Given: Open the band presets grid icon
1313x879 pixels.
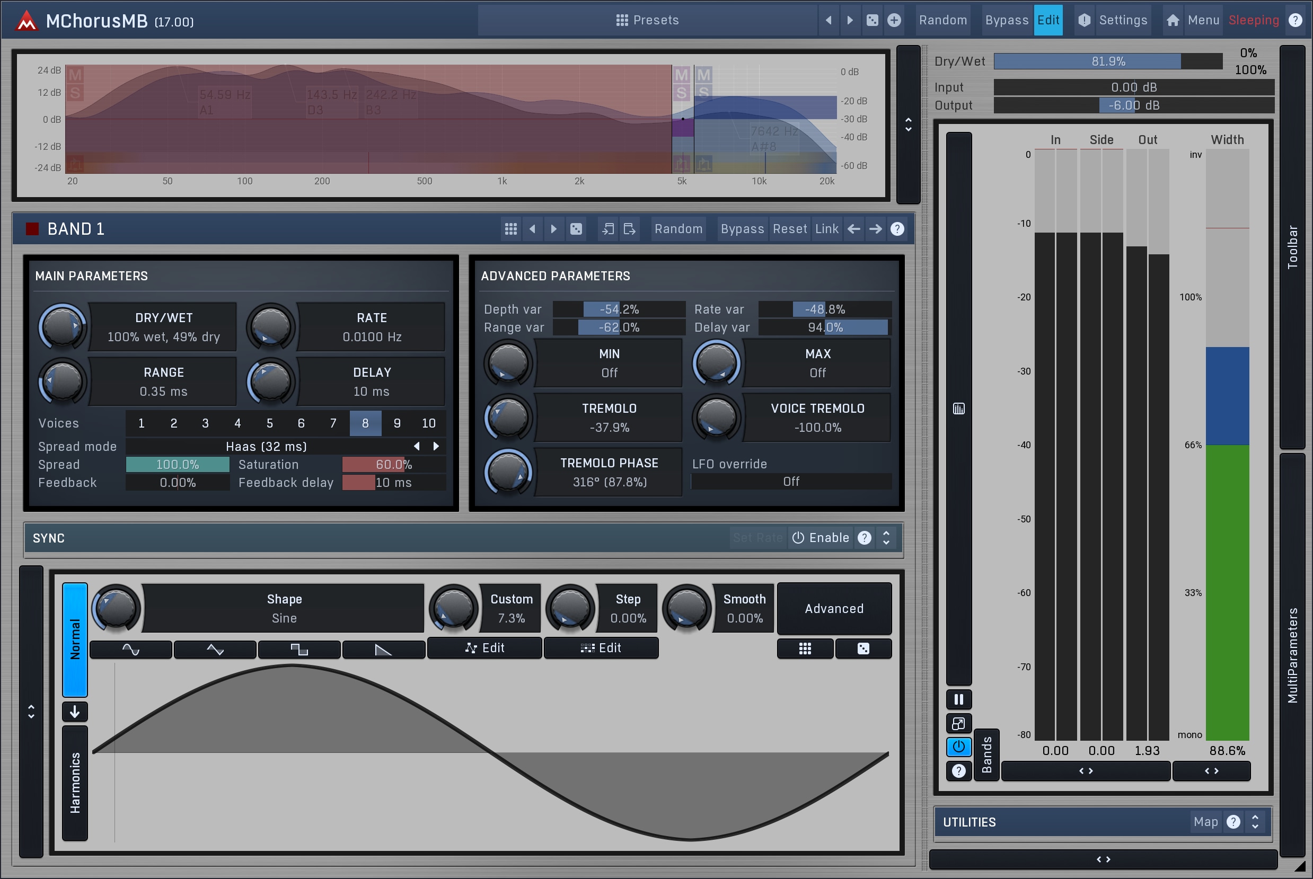Looking at the screenshot, I should click(510, 229).
